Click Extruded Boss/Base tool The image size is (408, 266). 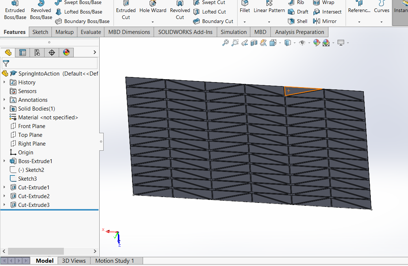click(x=15, y=11)
